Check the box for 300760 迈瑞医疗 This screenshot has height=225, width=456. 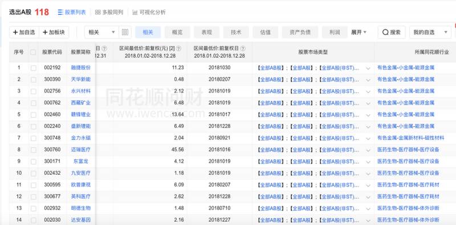point(34,150)
